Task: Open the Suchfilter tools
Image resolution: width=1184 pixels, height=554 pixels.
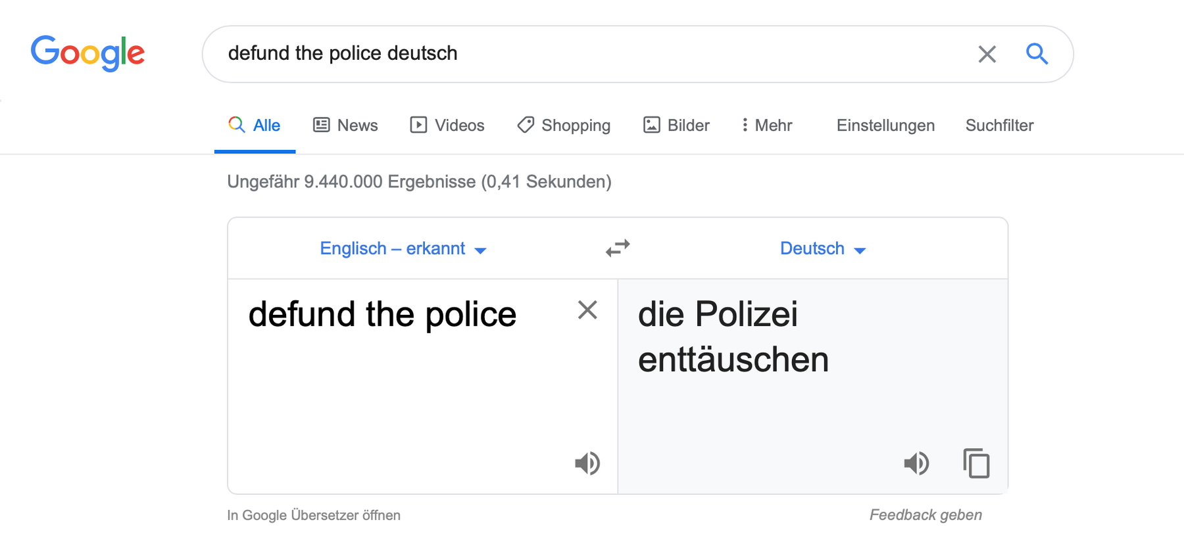Action: [999, 125]
